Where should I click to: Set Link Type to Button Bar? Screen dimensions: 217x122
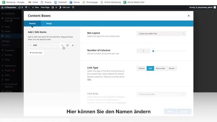click(x=160, y=68)
